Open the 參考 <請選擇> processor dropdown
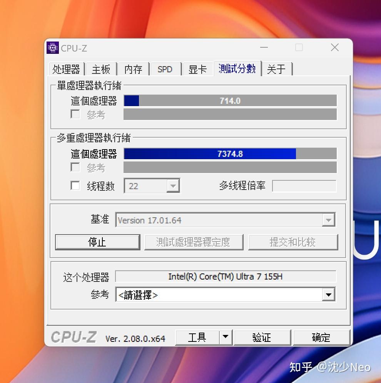This screenshot has width=381, height=383. 225,295
